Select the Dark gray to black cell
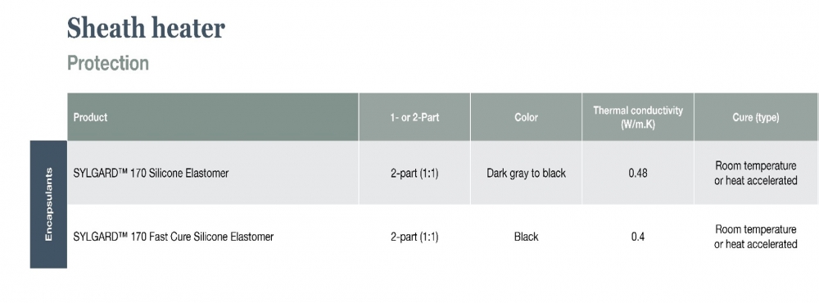The height and width of the screenshot is (303, 819). [526, 173]
